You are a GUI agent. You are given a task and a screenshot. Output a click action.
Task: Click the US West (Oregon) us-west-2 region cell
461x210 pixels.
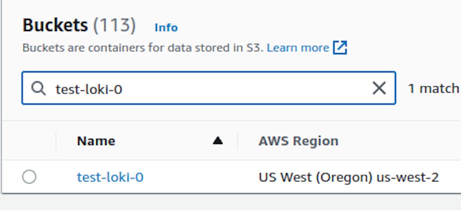[348, 177]
